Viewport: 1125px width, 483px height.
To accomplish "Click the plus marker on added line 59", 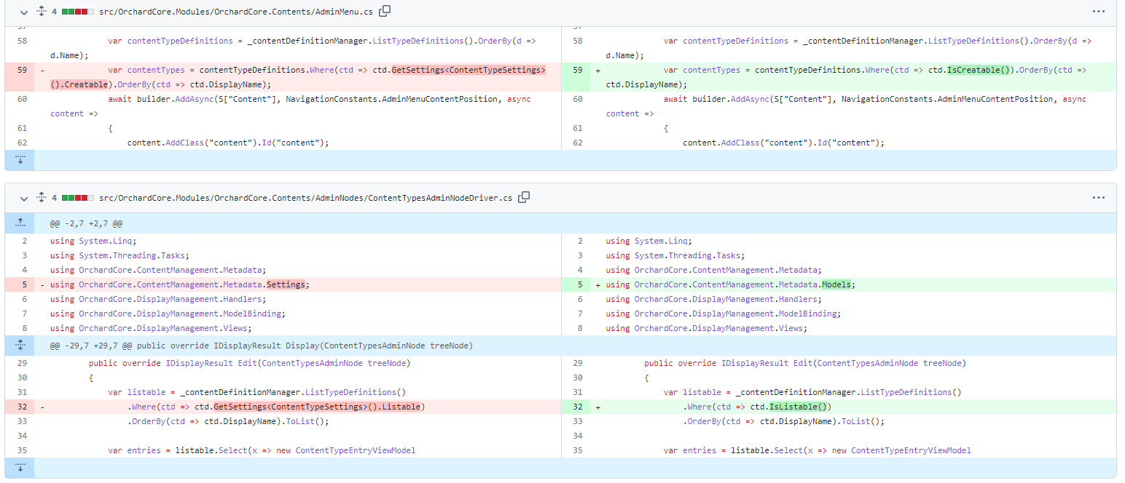I will (x=598, y=71).
